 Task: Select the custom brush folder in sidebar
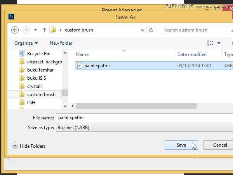coord(41,94)
